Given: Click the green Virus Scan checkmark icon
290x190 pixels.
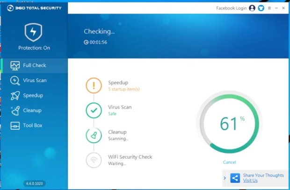Looking at the screenshot, I should pos(94,111).
